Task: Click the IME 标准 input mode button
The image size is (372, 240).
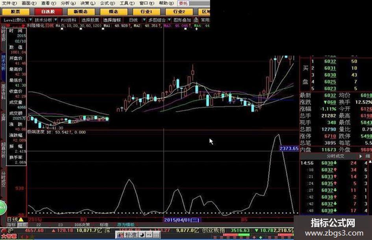Action: 131,235
